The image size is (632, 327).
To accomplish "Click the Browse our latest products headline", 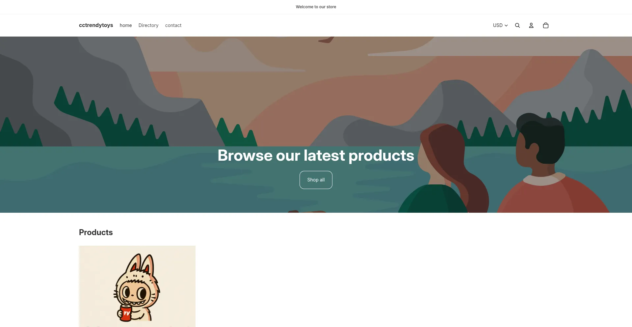I will coord(316,155).
